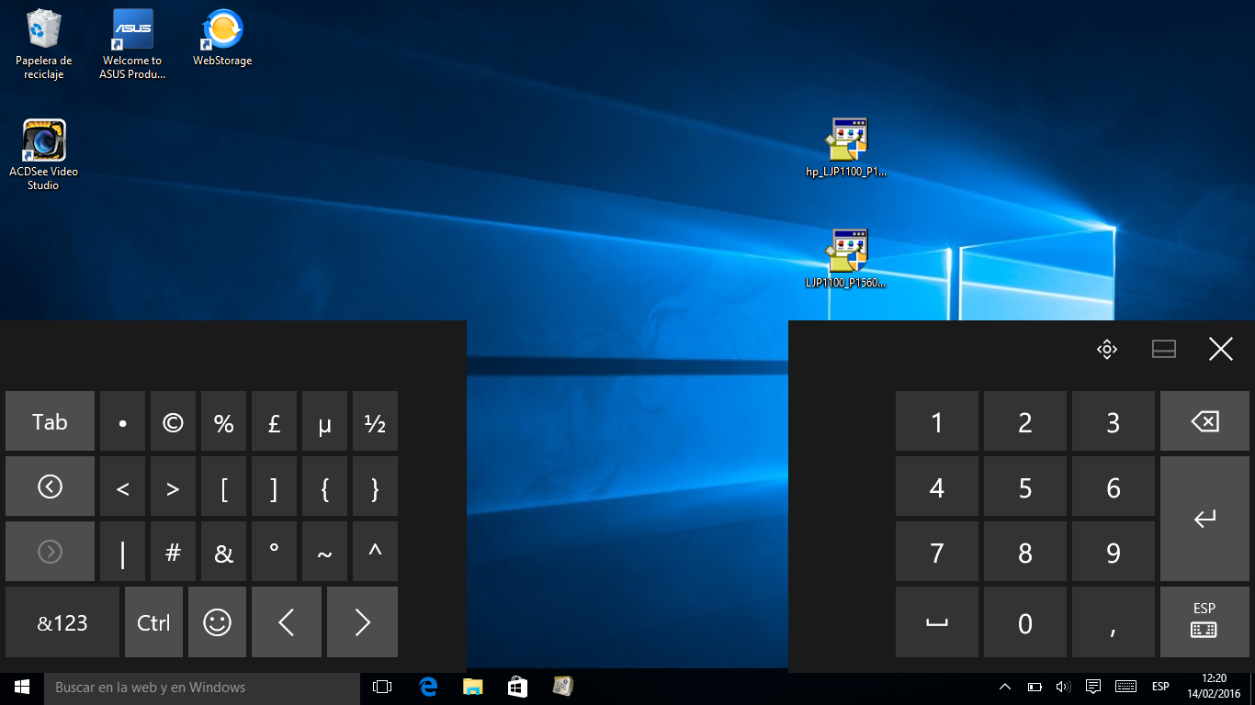The height and width of the screenshot is (705, 1255).
Task: Type the number 5 on keypad
Action: (x=1024, y=487)
